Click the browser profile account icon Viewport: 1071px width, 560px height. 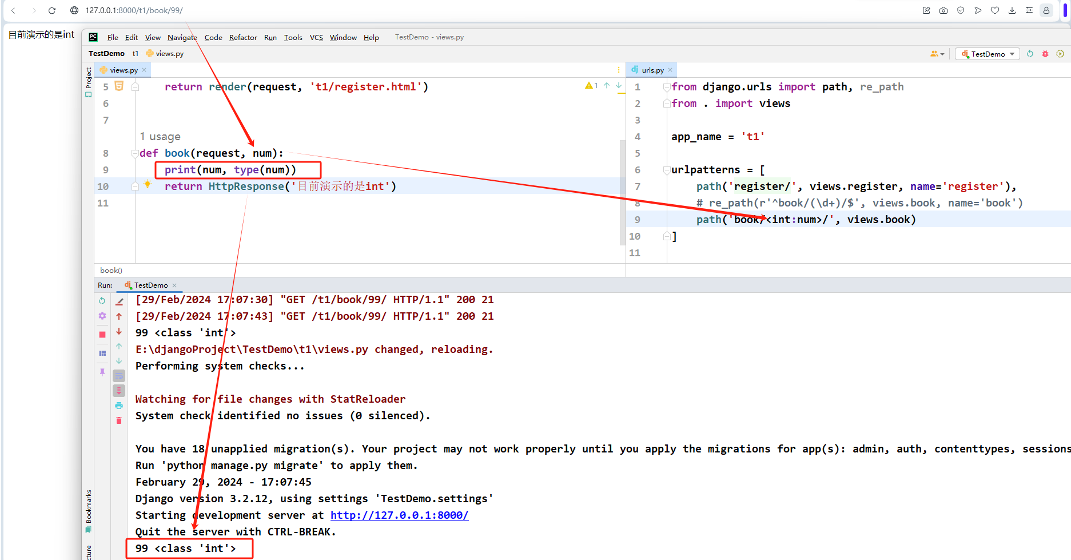tap(1046, 10)
